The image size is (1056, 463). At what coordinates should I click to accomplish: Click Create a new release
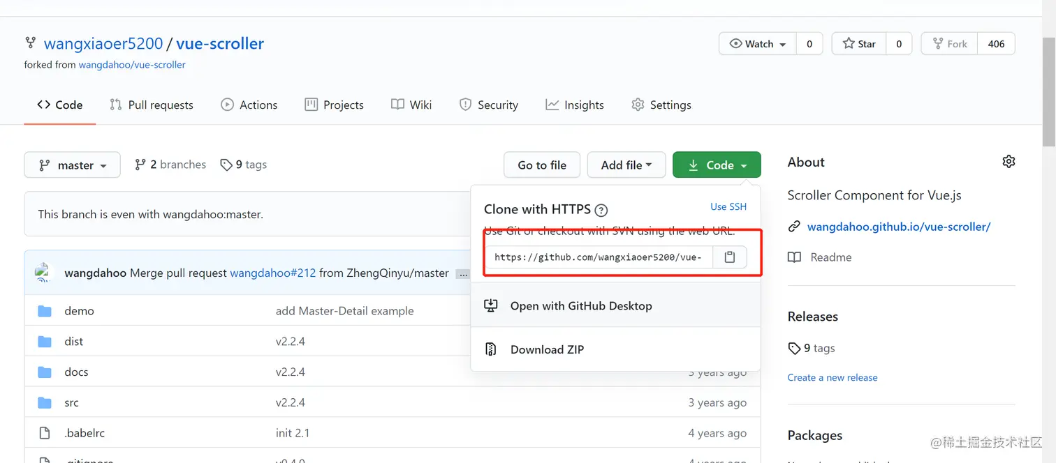click(x=833, y=378)
